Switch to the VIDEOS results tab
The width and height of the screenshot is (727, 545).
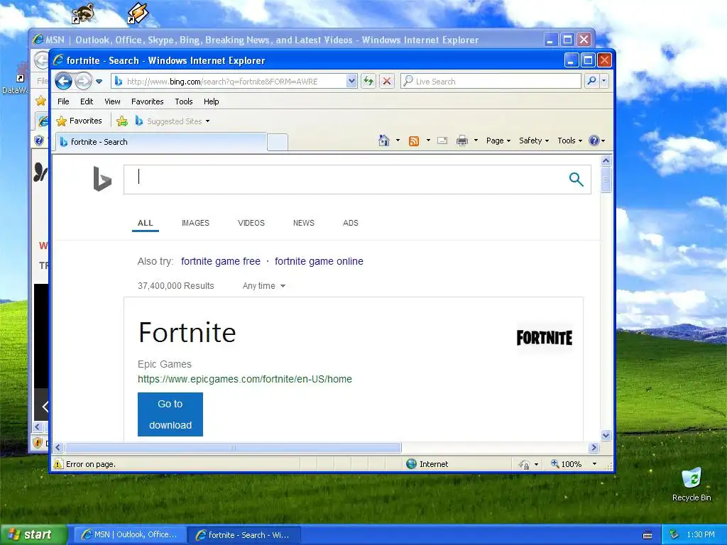[x=251, y=223]
